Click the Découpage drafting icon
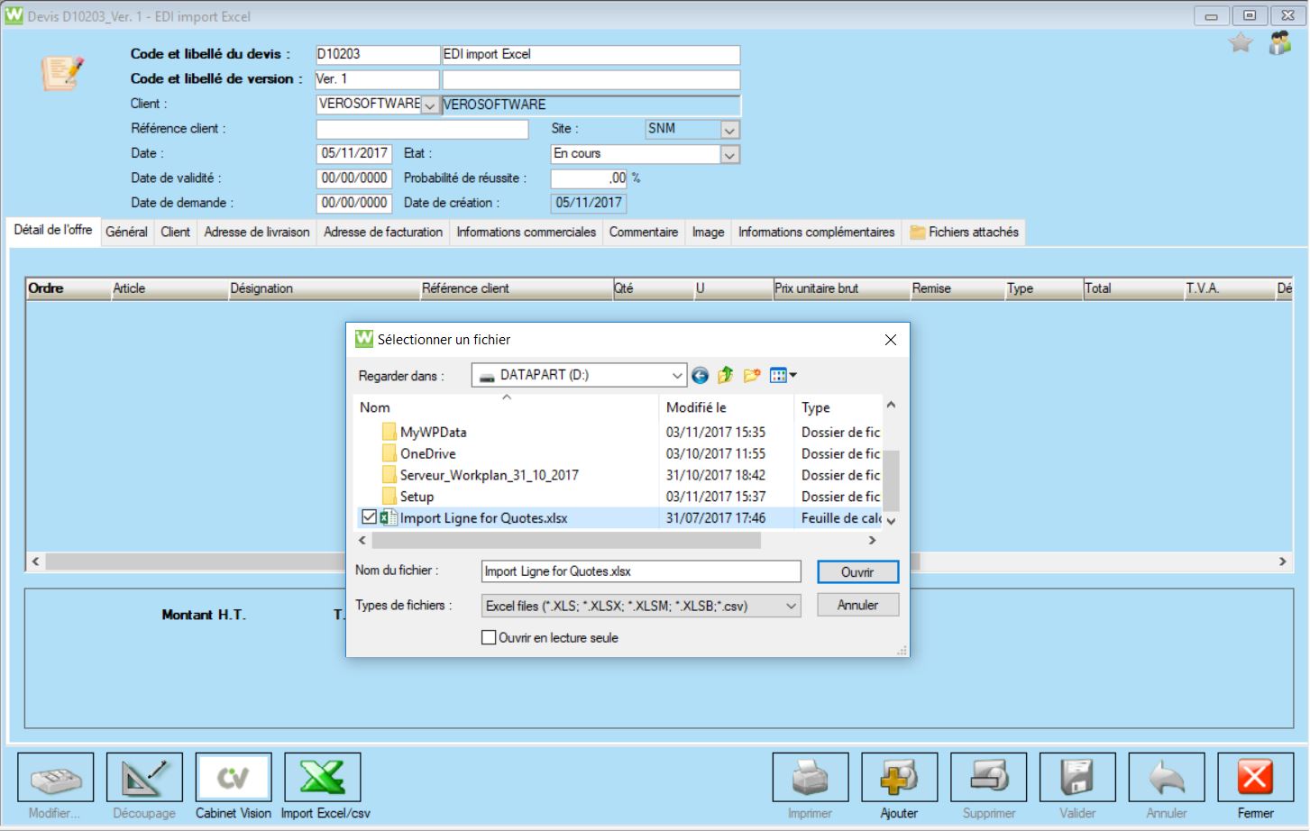Screen dimensions: 1310x831 tap(144, 777)
